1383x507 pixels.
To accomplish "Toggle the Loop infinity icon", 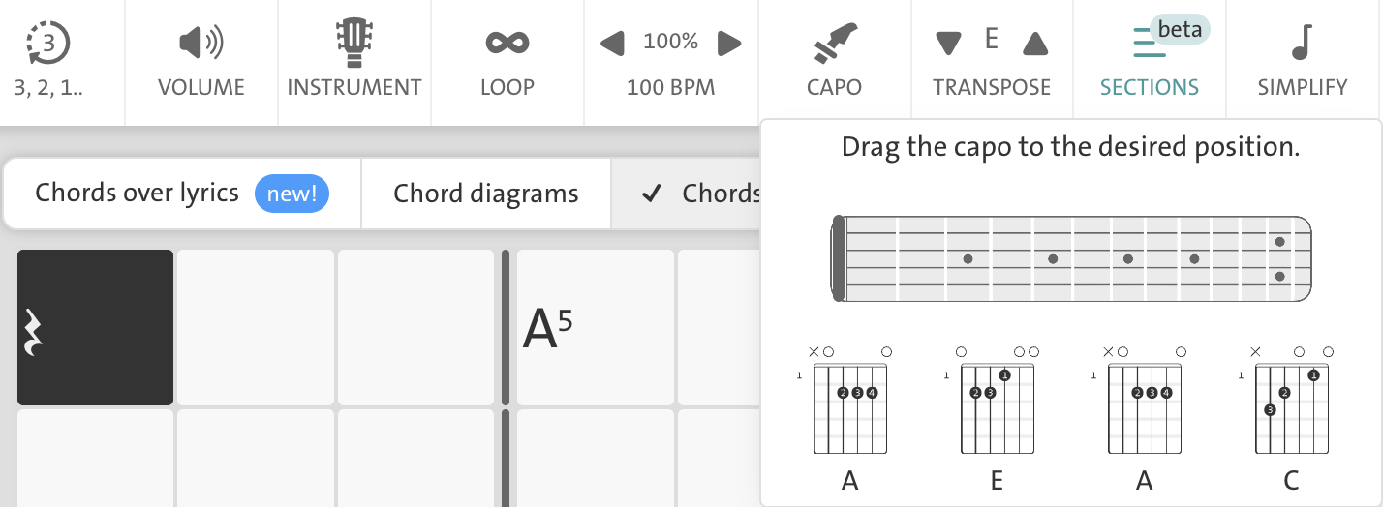I will pyautogui.click(x=507, y=43).
